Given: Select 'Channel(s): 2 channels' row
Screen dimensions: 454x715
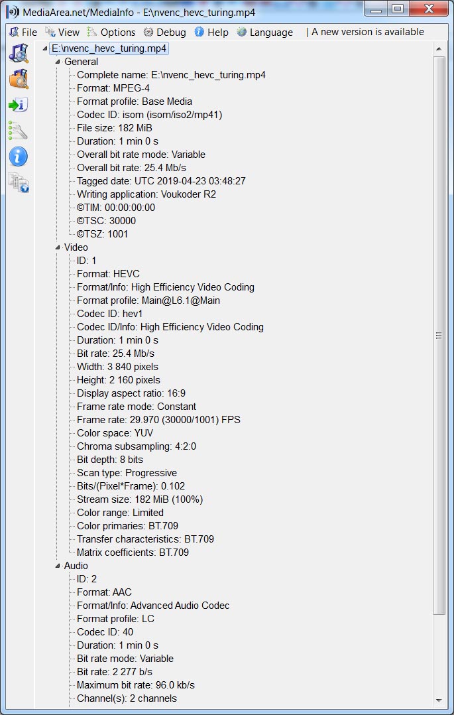Looking at the screenshot, I should (127, 698).
